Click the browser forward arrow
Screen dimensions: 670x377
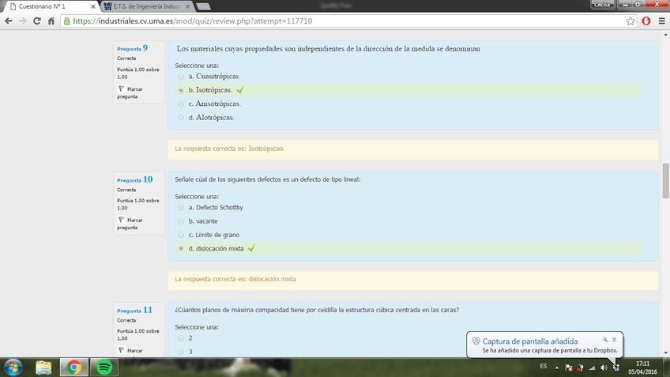click(23, 21)
